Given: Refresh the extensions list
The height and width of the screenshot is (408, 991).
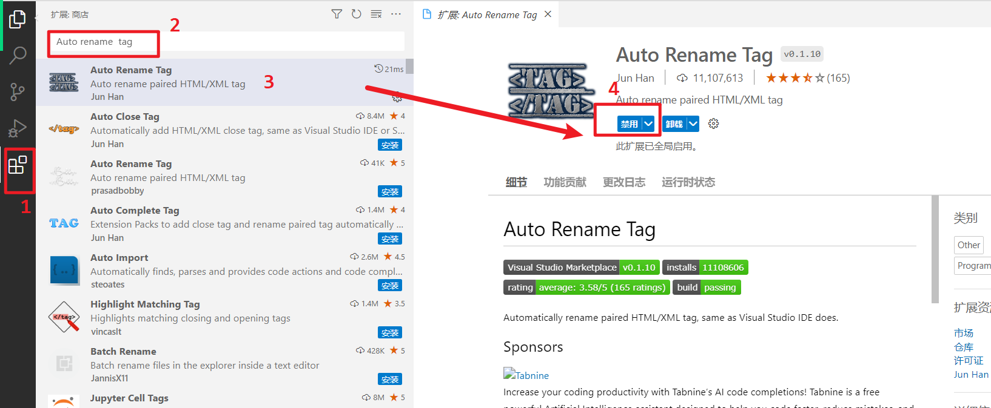Looking at the screenshot, I should (357, 14).
